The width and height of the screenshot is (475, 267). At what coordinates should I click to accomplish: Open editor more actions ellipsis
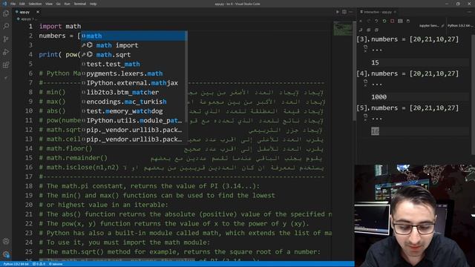coord(350,12)
